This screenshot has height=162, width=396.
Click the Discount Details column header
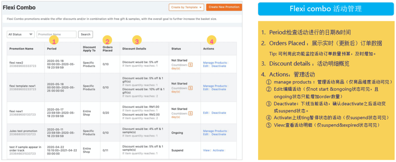pyautogui.click(x=134, y=49)
